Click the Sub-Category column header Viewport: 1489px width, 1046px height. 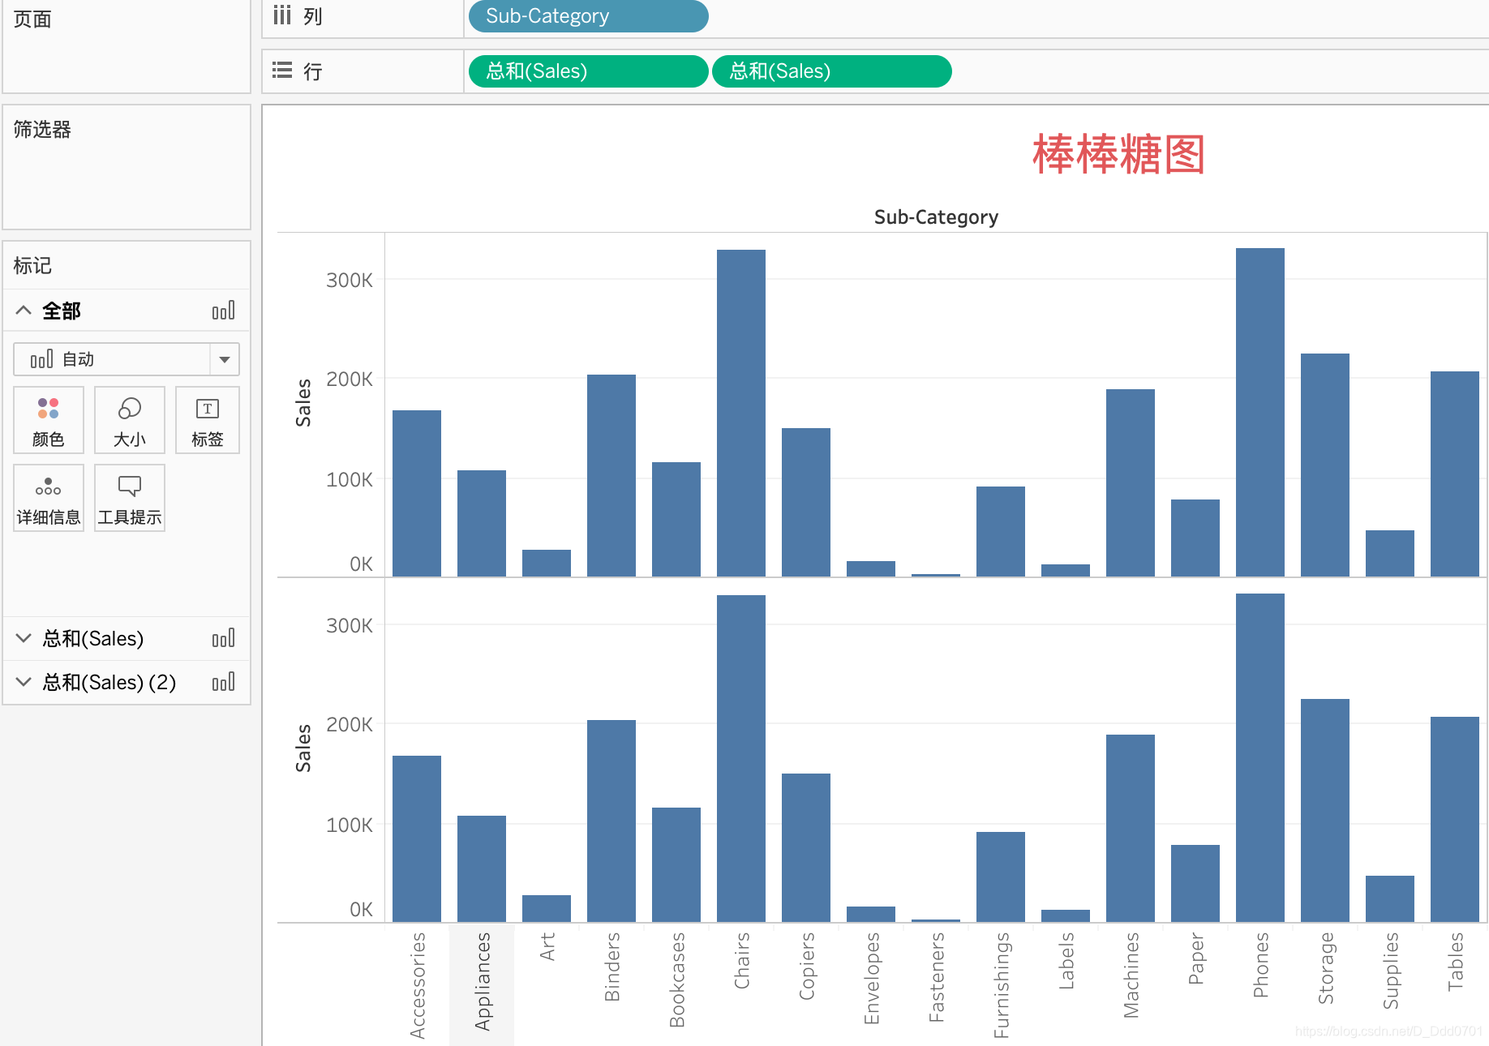click(x=936, y=217)
